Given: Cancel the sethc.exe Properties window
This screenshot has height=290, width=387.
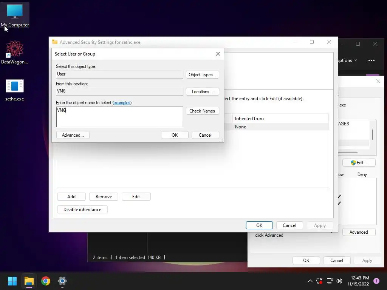Looking at the screenshot, I should click(x=337, y=261).
